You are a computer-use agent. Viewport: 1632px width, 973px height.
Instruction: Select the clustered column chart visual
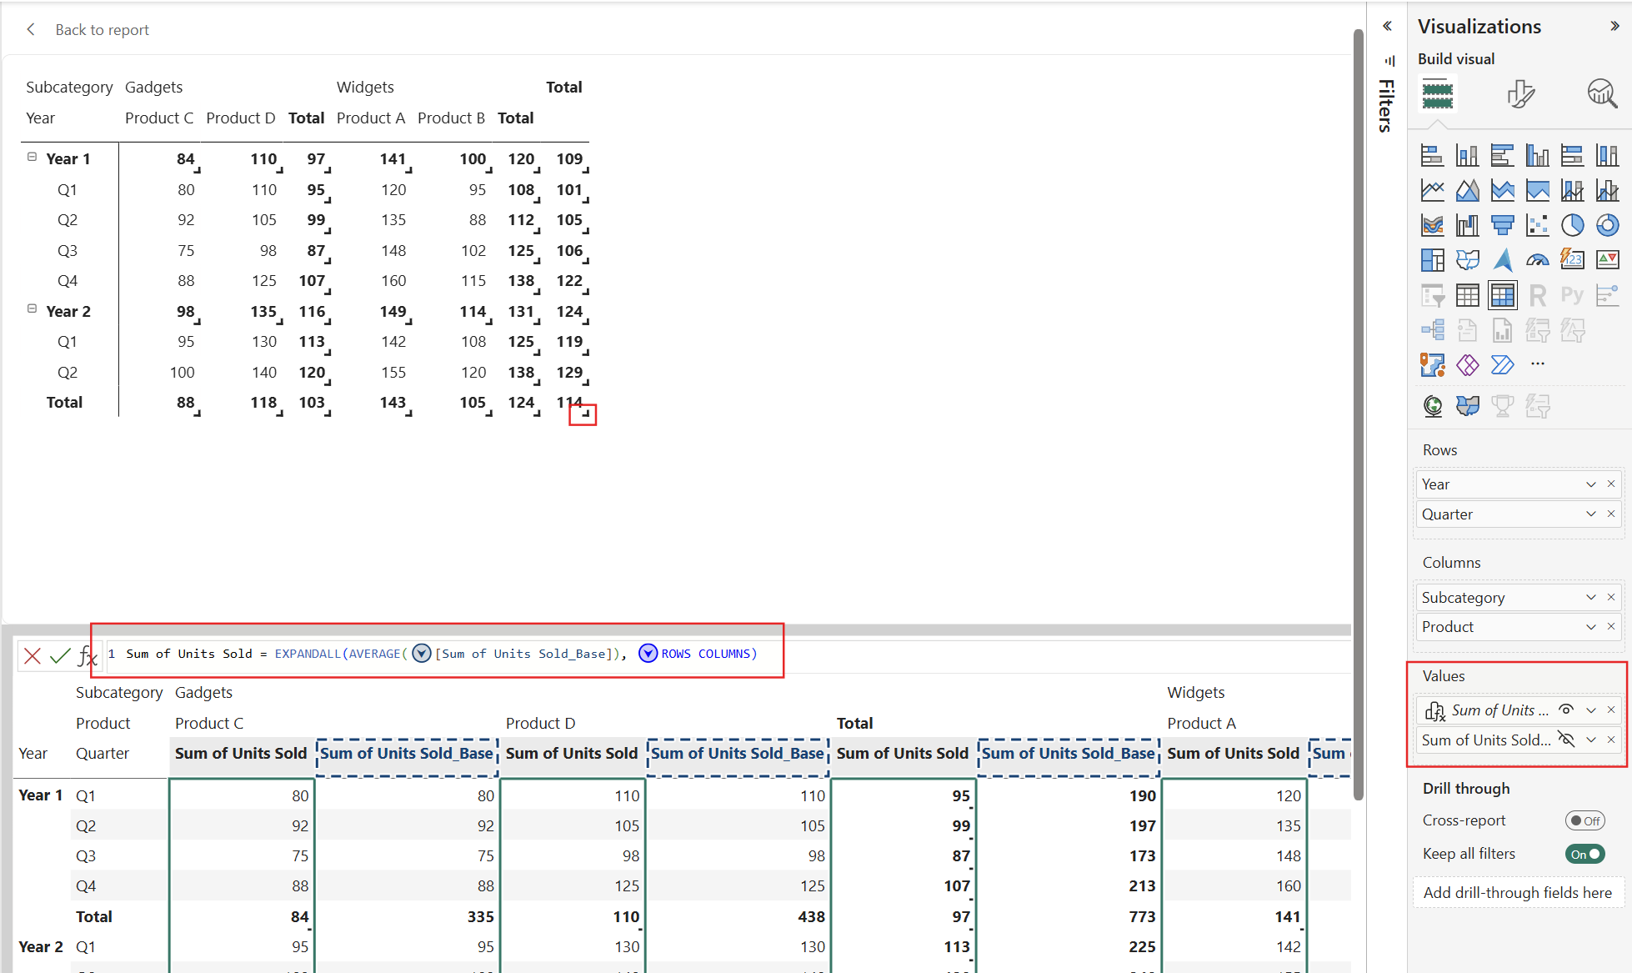tap(1537, 155)
